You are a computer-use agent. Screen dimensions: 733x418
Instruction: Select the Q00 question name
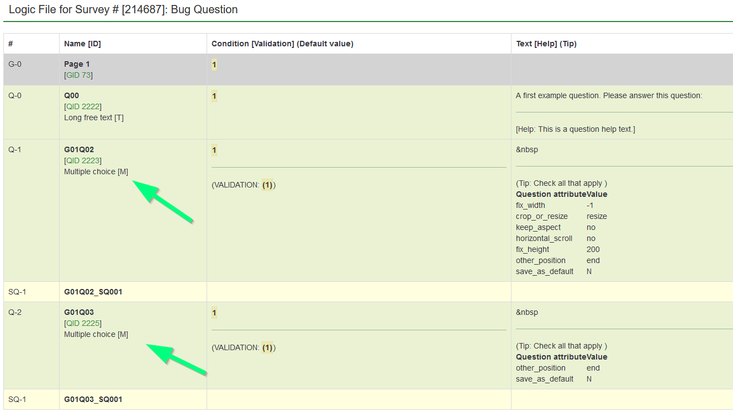tap(71, 95)
